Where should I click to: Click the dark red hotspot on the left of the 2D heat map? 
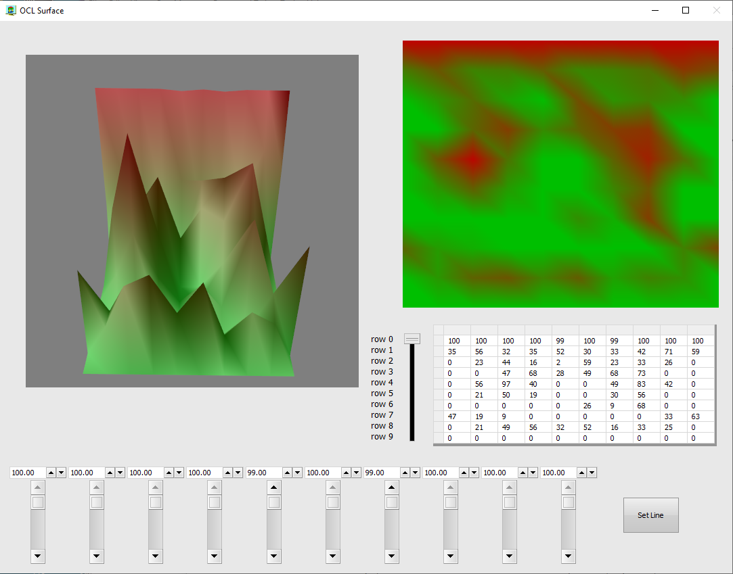point(472,160)
